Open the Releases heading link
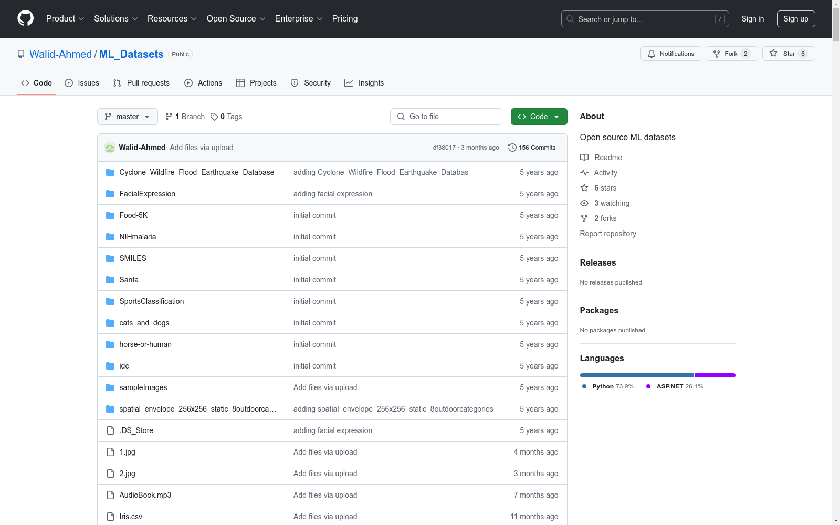The image size is (840, 525). click(x=598, y=262)
